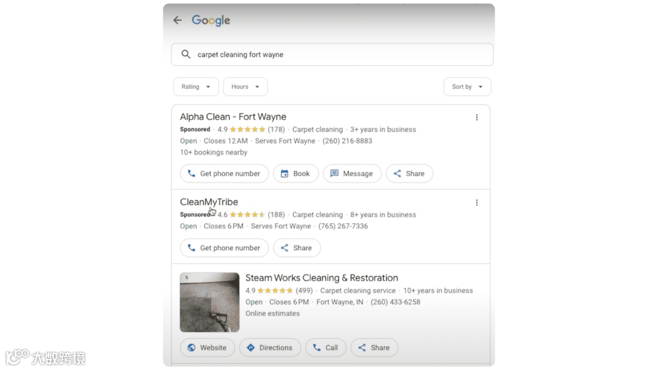Open the Rating filter dropdown

tap(196, 87)
